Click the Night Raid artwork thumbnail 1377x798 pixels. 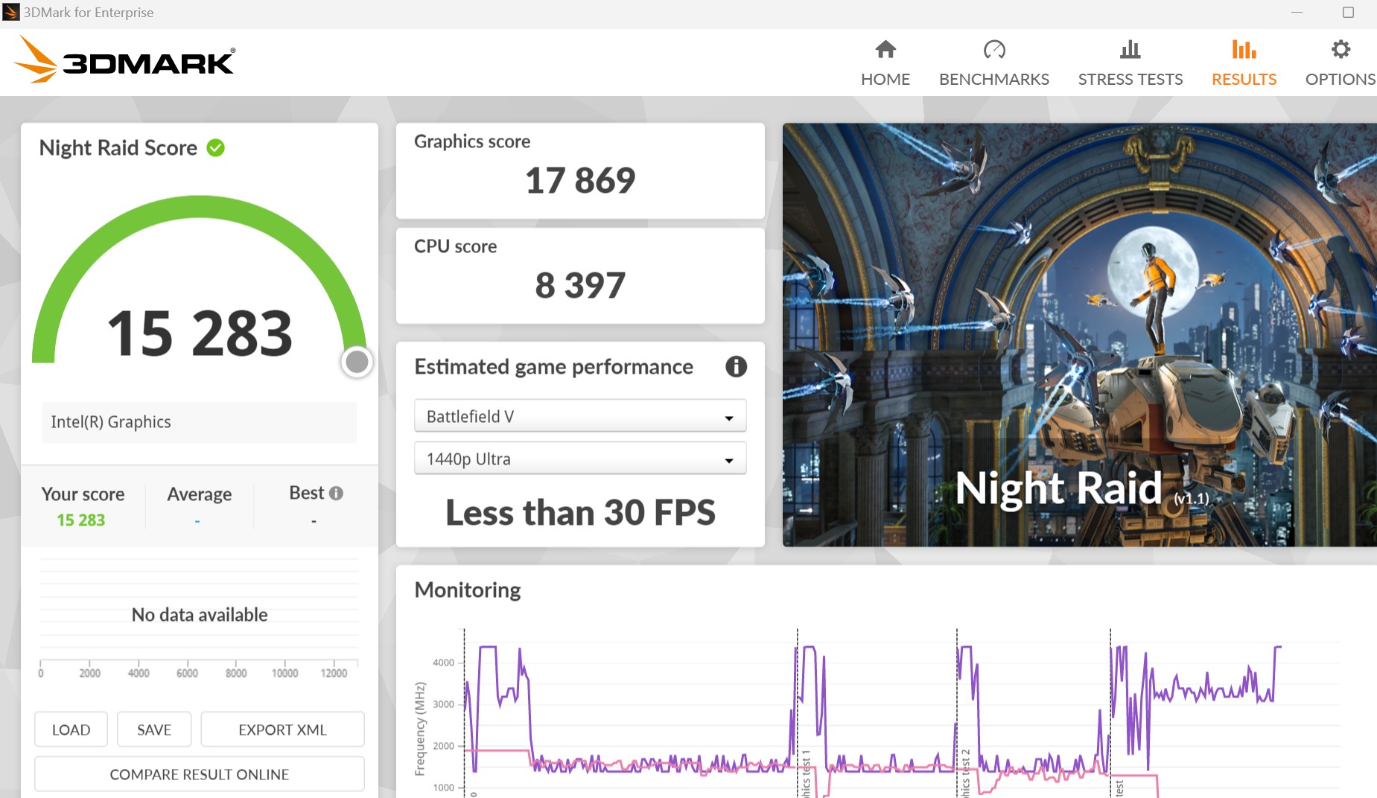[1078, 335]
